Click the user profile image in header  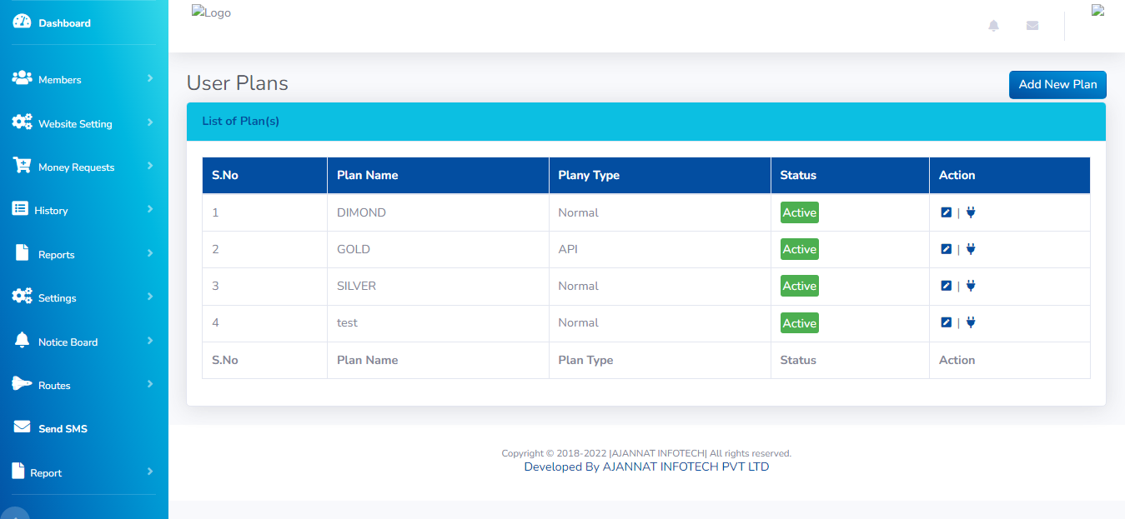(1097, 11)
